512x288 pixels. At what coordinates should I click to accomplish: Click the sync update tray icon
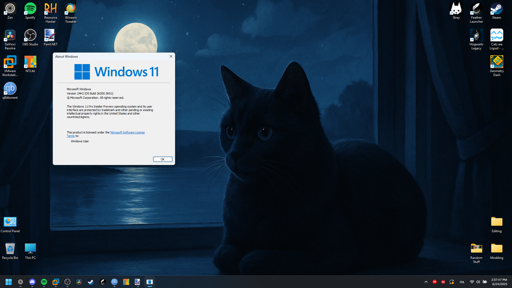452,282
